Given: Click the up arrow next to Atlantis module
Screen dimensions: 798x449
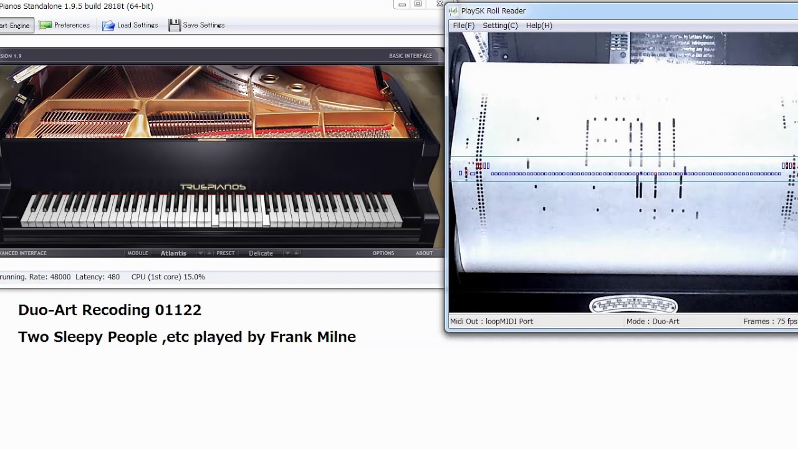Looking at the screenshot, I should [209, 253].
